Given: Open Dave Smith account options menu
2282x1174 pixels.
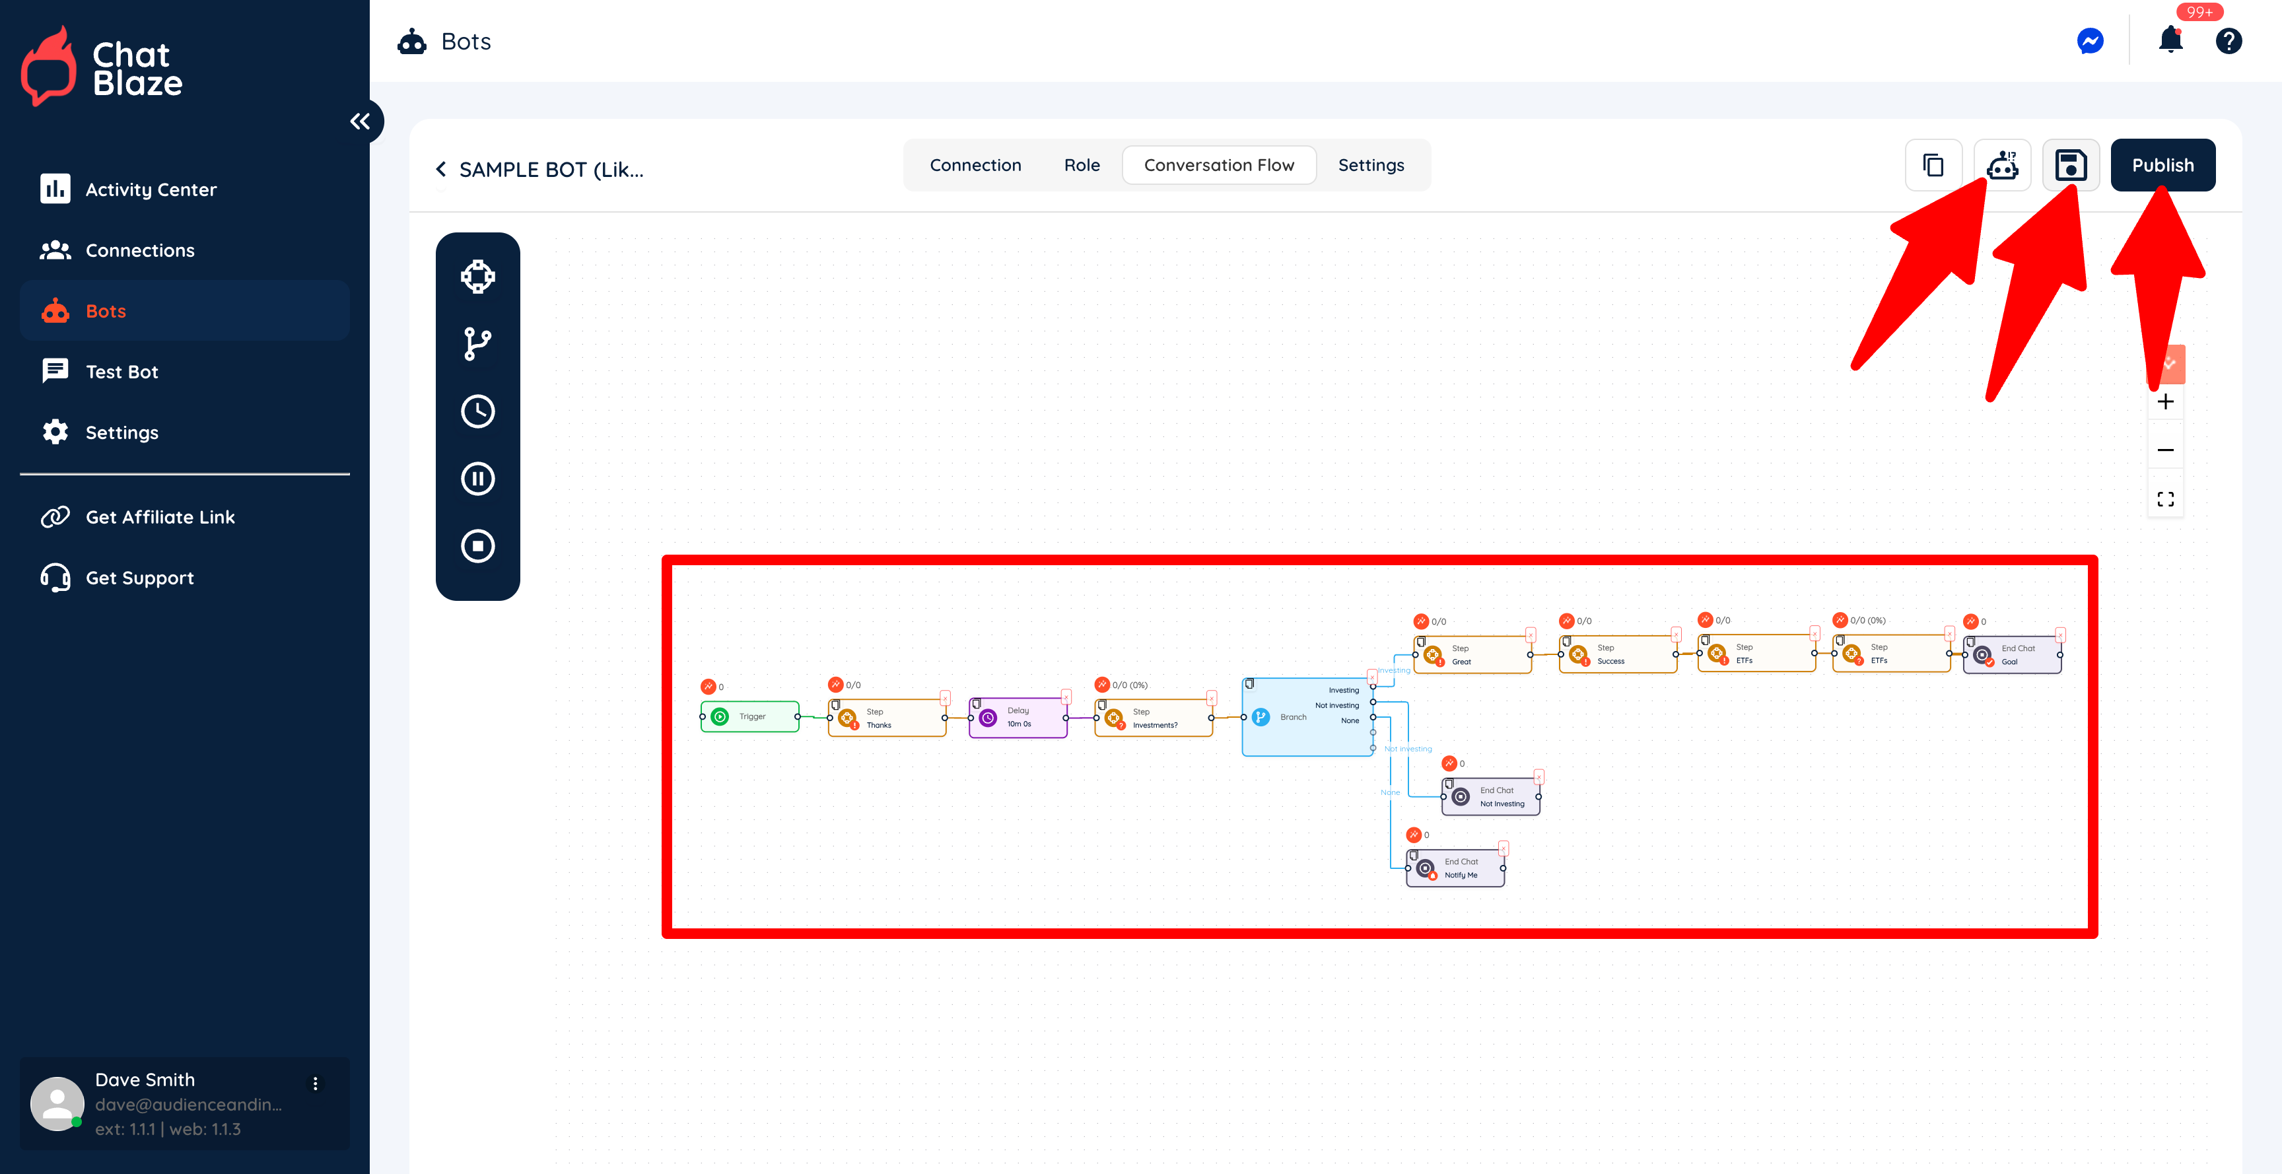Looking at the screenshot, I should coord(316,1084).
